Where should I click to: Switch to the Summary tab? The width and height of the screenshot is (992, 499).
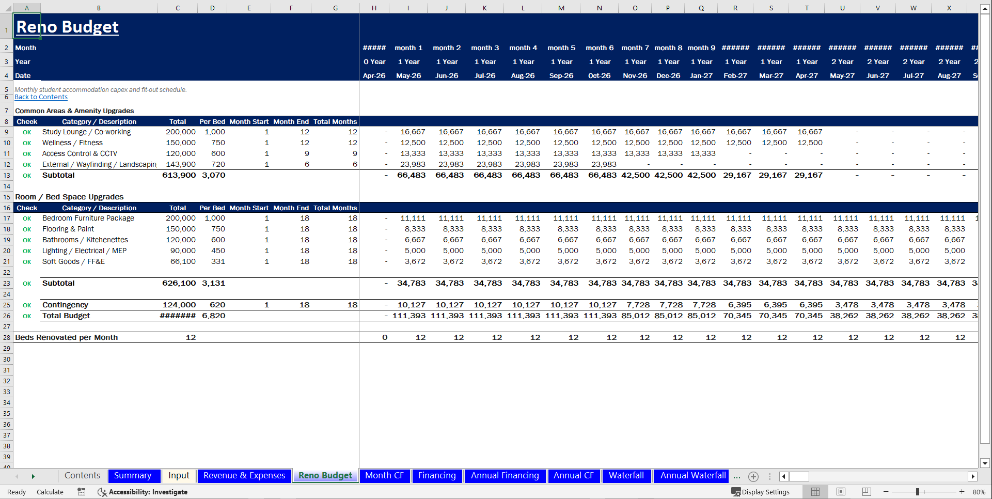pos(134,475)
